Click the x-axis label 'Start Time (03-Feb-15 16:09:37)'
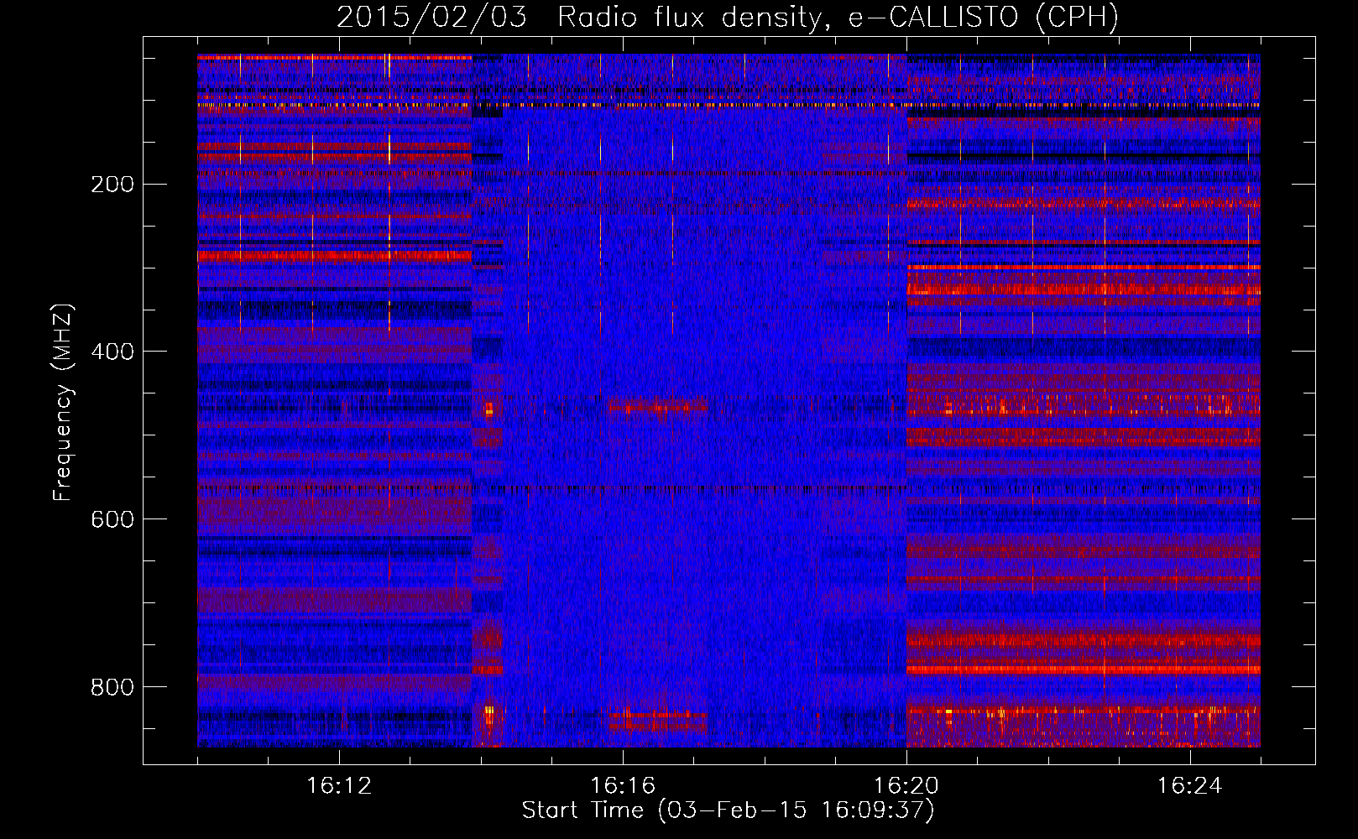1358x839 pixels. click(x=728, y=810)
